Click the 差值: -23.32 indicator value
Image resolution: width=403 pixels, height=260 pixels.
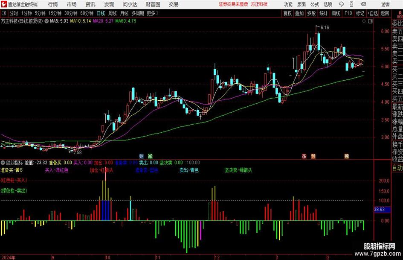point(36,162)
